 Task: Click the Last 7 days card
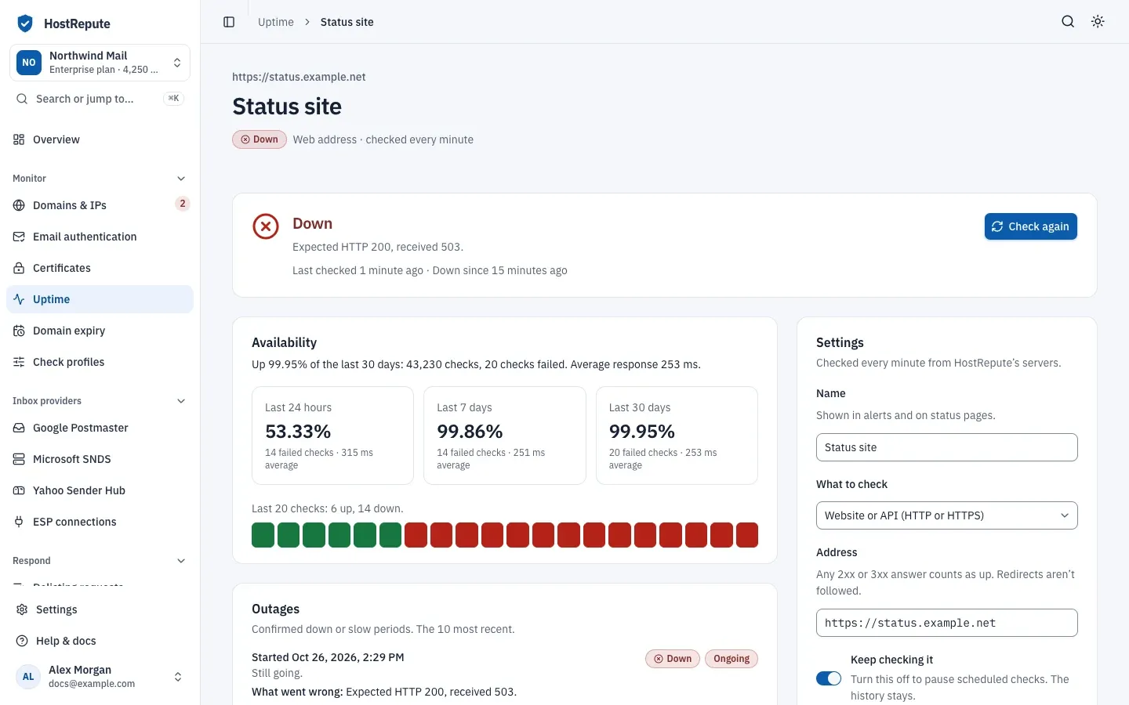pos(505,436)
